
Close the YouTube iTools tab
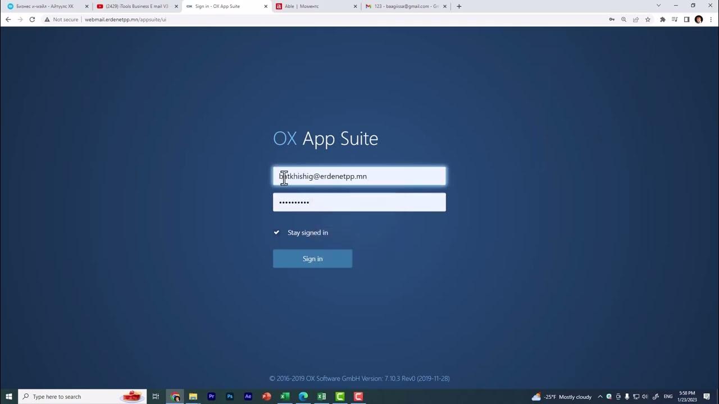coord(176,6)
